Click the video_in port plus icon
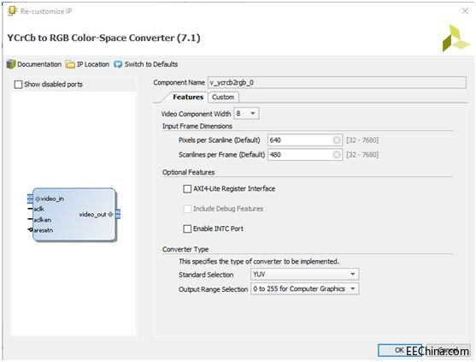The image size is (476, 362). 38,199
